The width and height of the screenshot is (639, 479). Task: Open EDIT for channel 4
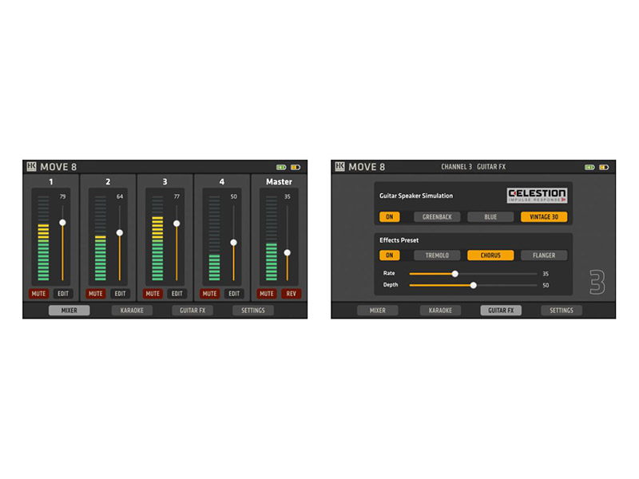pyautogui.click(x=234, y=293)
